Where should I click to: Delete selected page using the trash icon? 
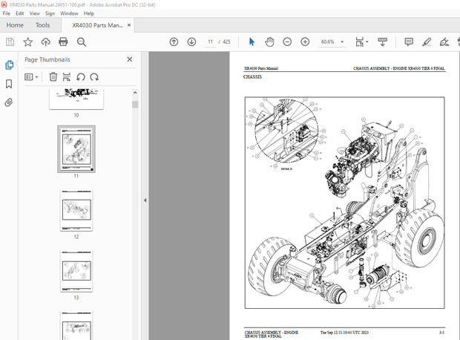[53, 76]
